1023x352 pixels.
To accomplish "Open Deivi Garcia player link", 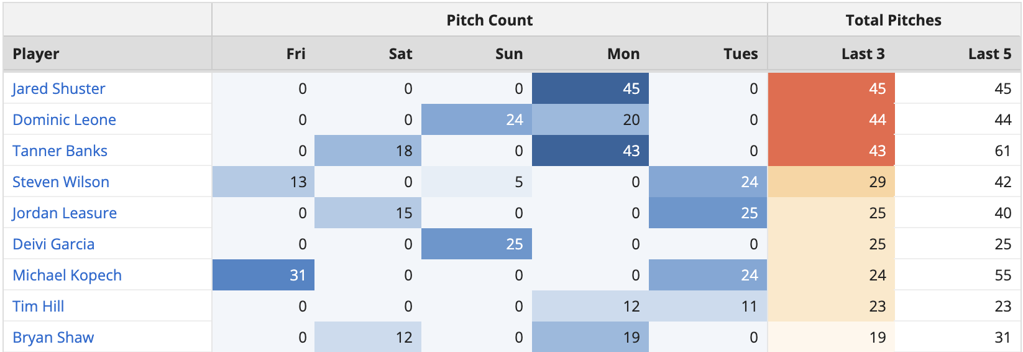I will tap(53, 244).
